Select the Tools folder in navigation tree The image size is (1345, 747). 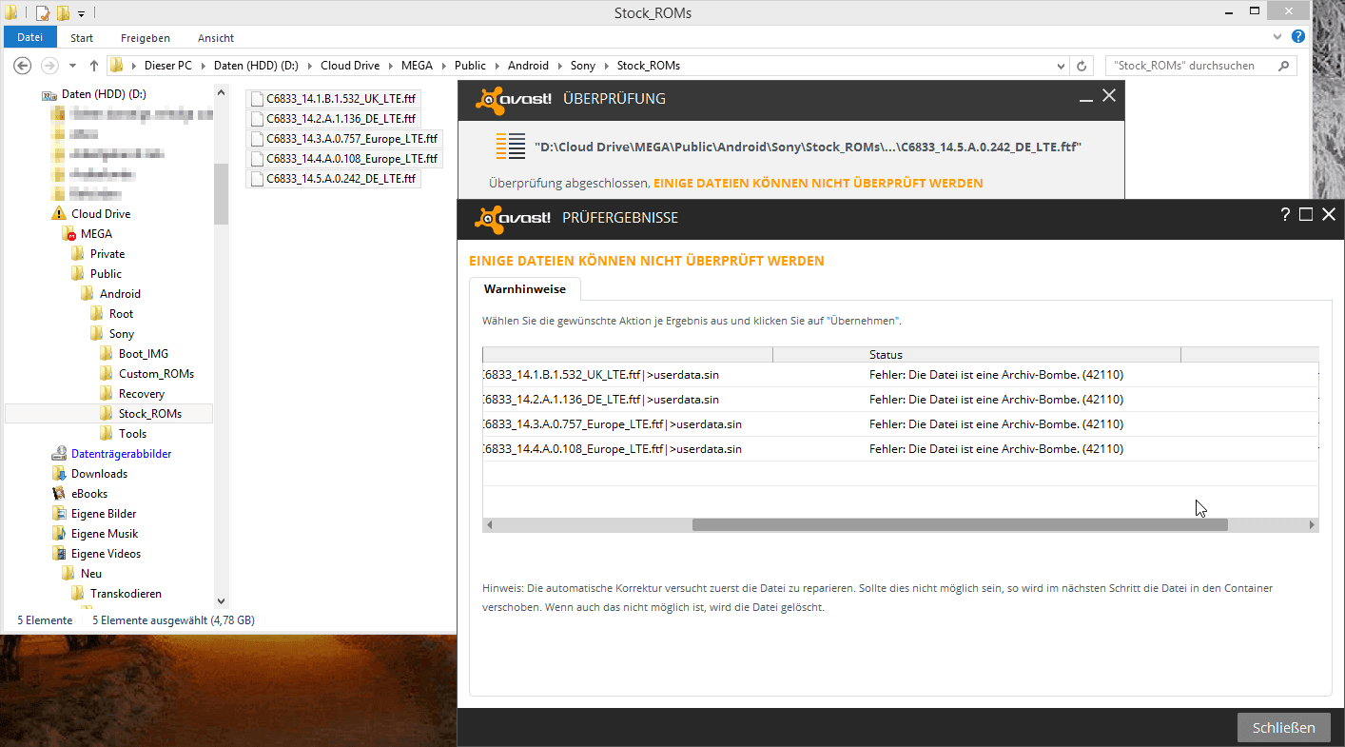pos(132,434)
